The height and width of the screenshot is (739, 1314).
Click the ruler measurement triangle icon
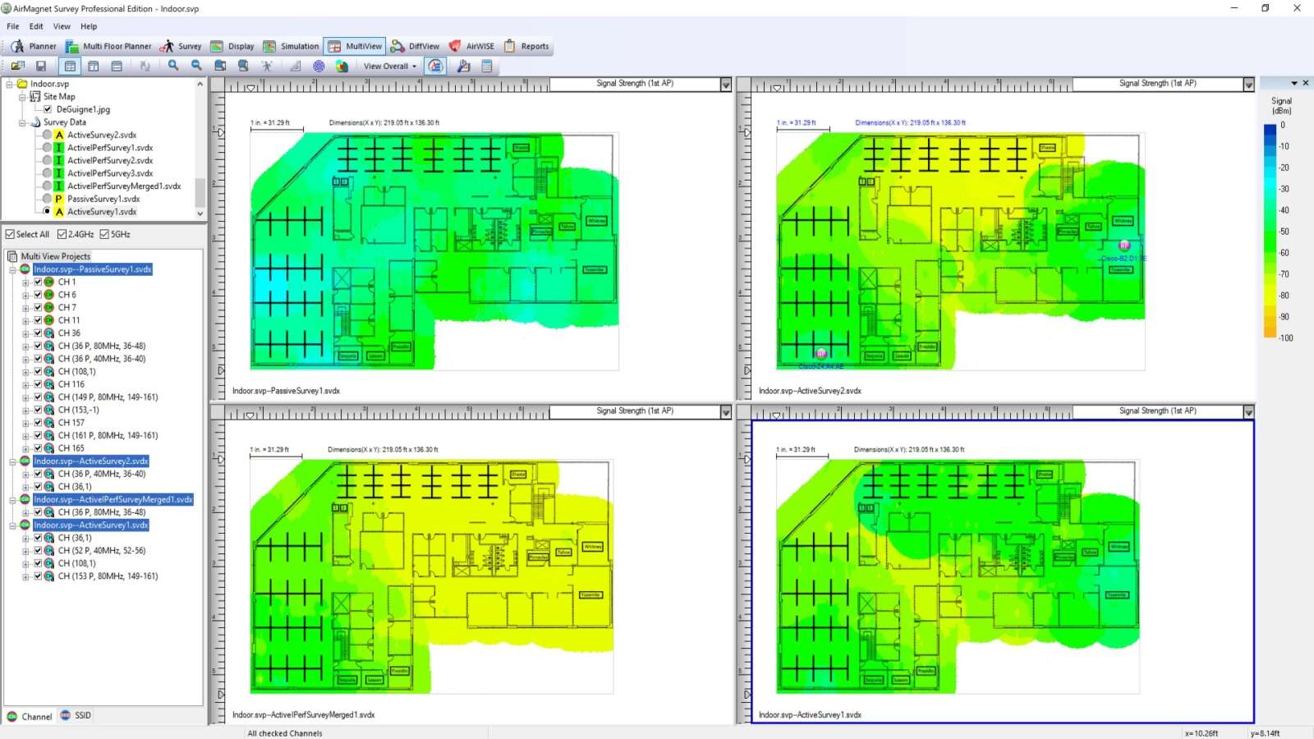[x=296, y=66]
